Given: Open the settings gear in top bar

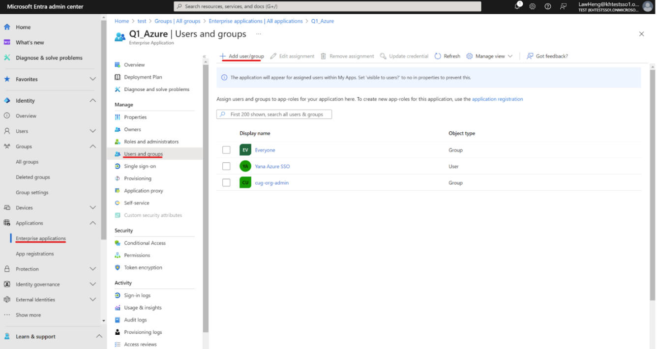Looking at the screenshot, I should (x=533, y=6).
